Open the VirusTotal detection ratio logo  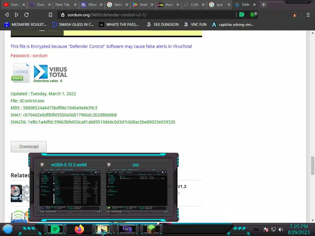click(50, 73)
